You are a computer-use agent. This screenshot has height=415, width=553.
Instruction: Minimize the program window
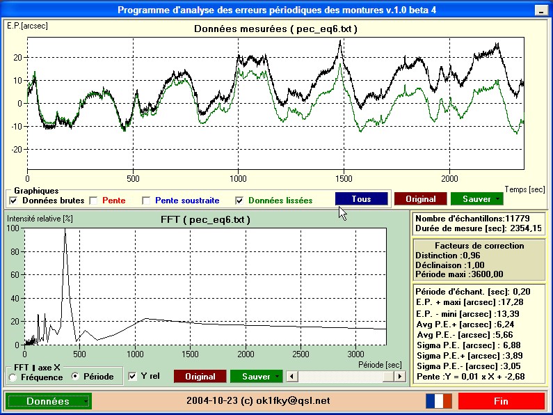540,10
